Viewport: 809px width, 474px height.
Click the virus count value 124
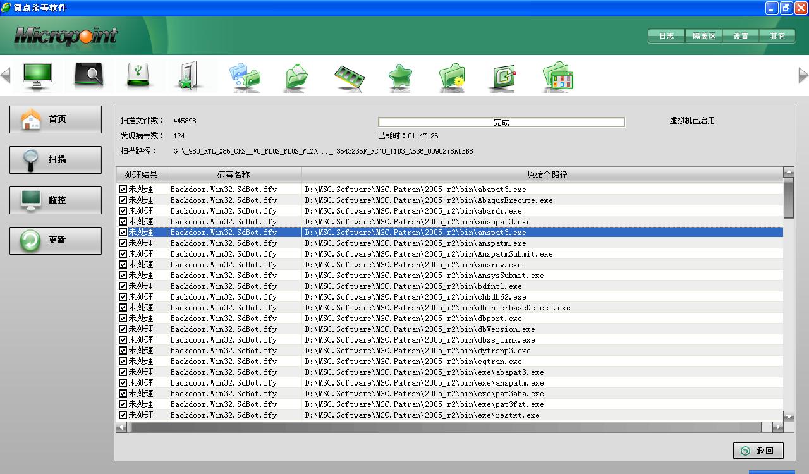(179, 136)
